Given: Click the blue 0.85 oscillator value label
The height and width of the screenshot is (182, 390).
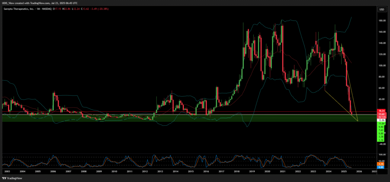Looking at the screenshot, I should point(380,167).
